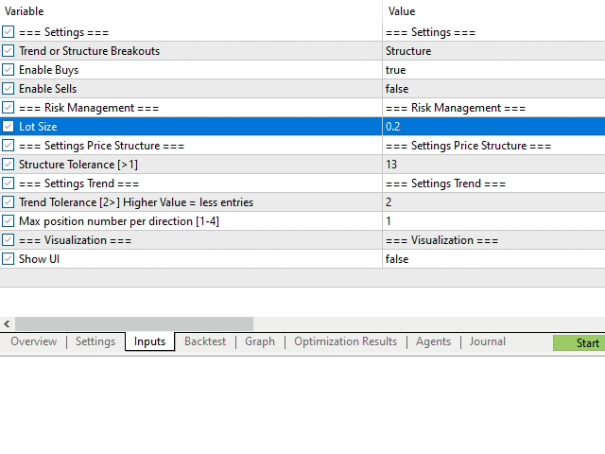Switch to the Agents tab

pos(433,341)
